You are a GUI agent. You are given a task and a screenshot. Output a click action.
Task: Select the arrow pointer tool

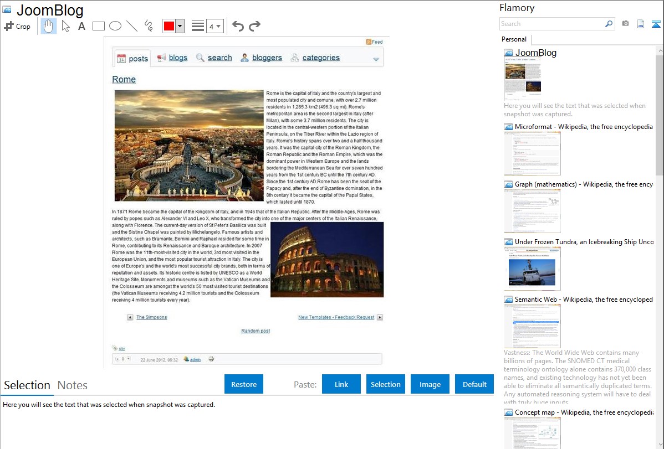pyautogui.click(x=65, y=26)
